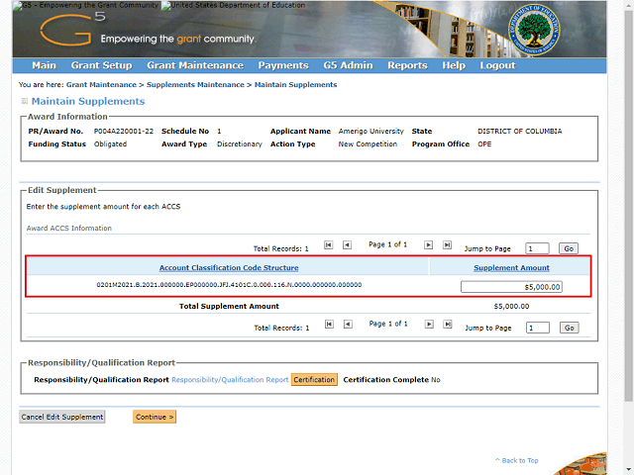Screen dimensions: 634x475
Task: Cancel editing with Cancel Edit Supplement
Action: point(62,417)
